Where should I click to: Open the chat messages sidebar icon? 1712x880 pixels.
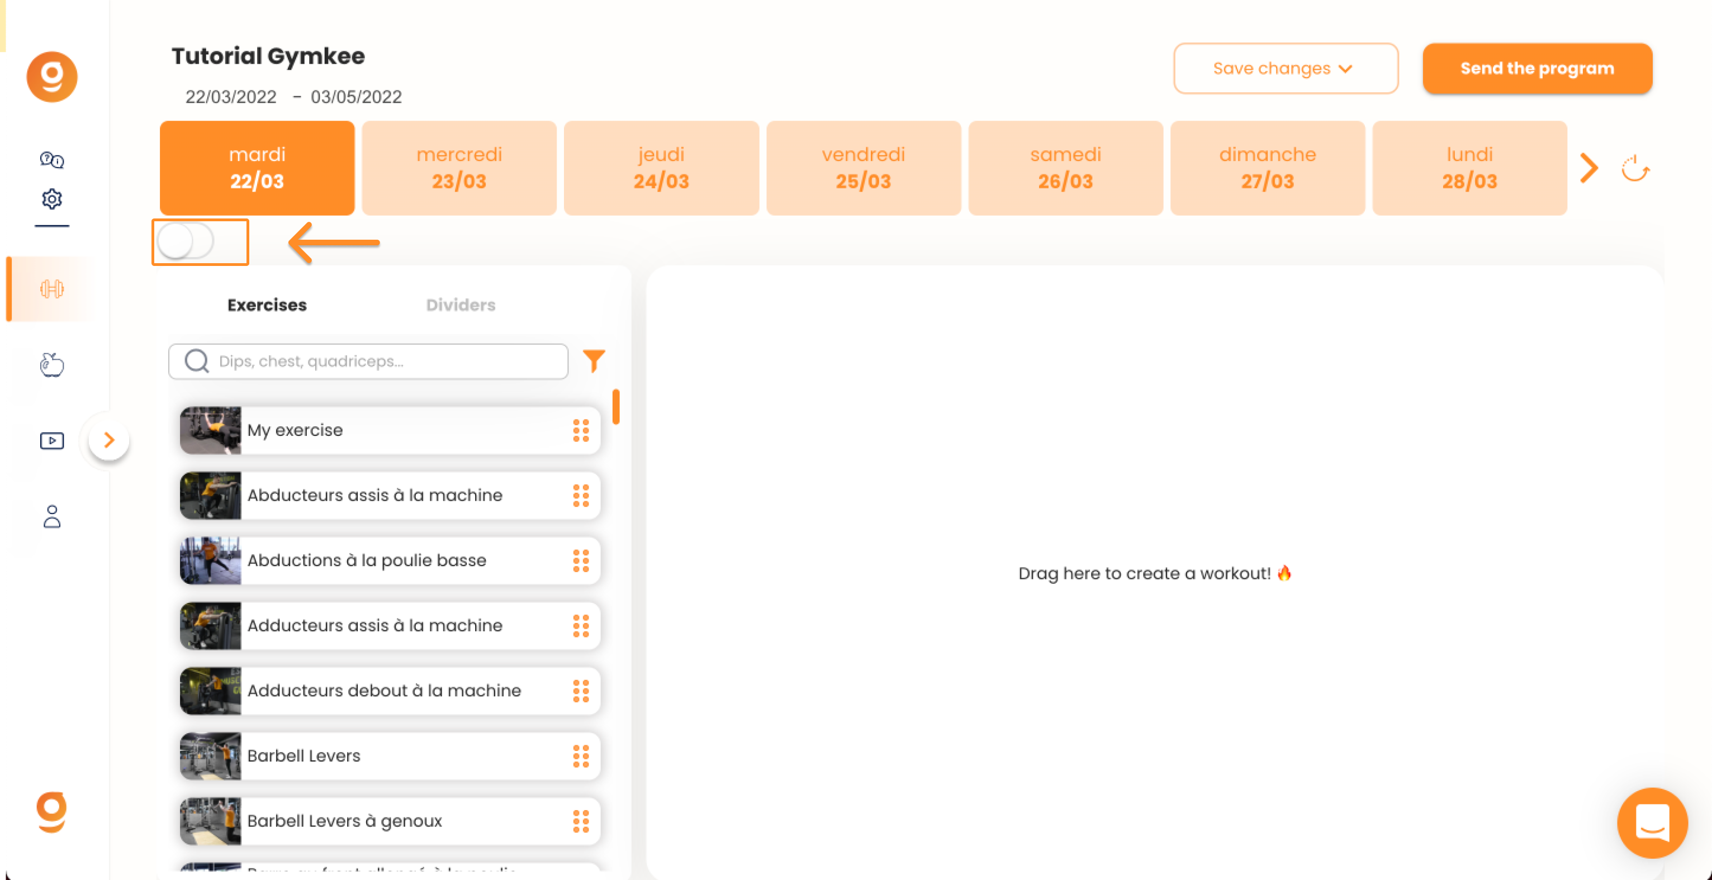coord(52,159)
